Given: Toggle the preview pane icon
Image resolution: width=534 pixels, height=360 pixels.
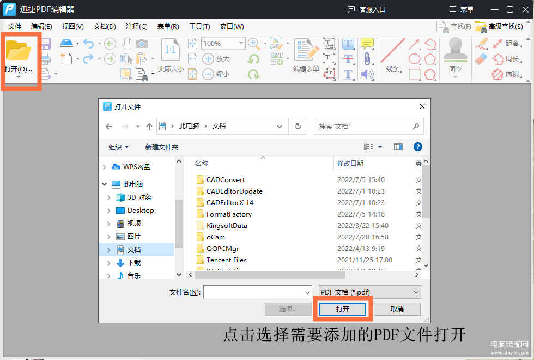Looking at the screenshot, I should pyautogui.click(x=398, y=147).
